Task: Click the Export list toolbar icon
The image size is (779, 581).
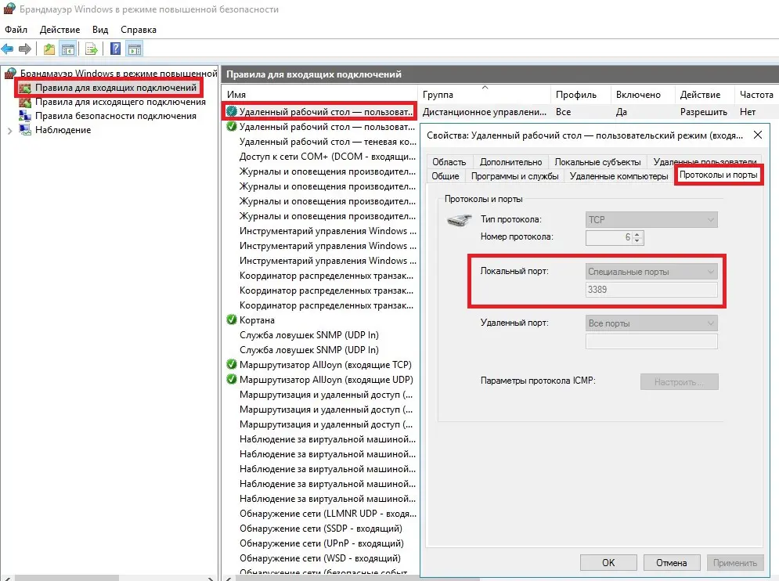Action: click(92, 49)
